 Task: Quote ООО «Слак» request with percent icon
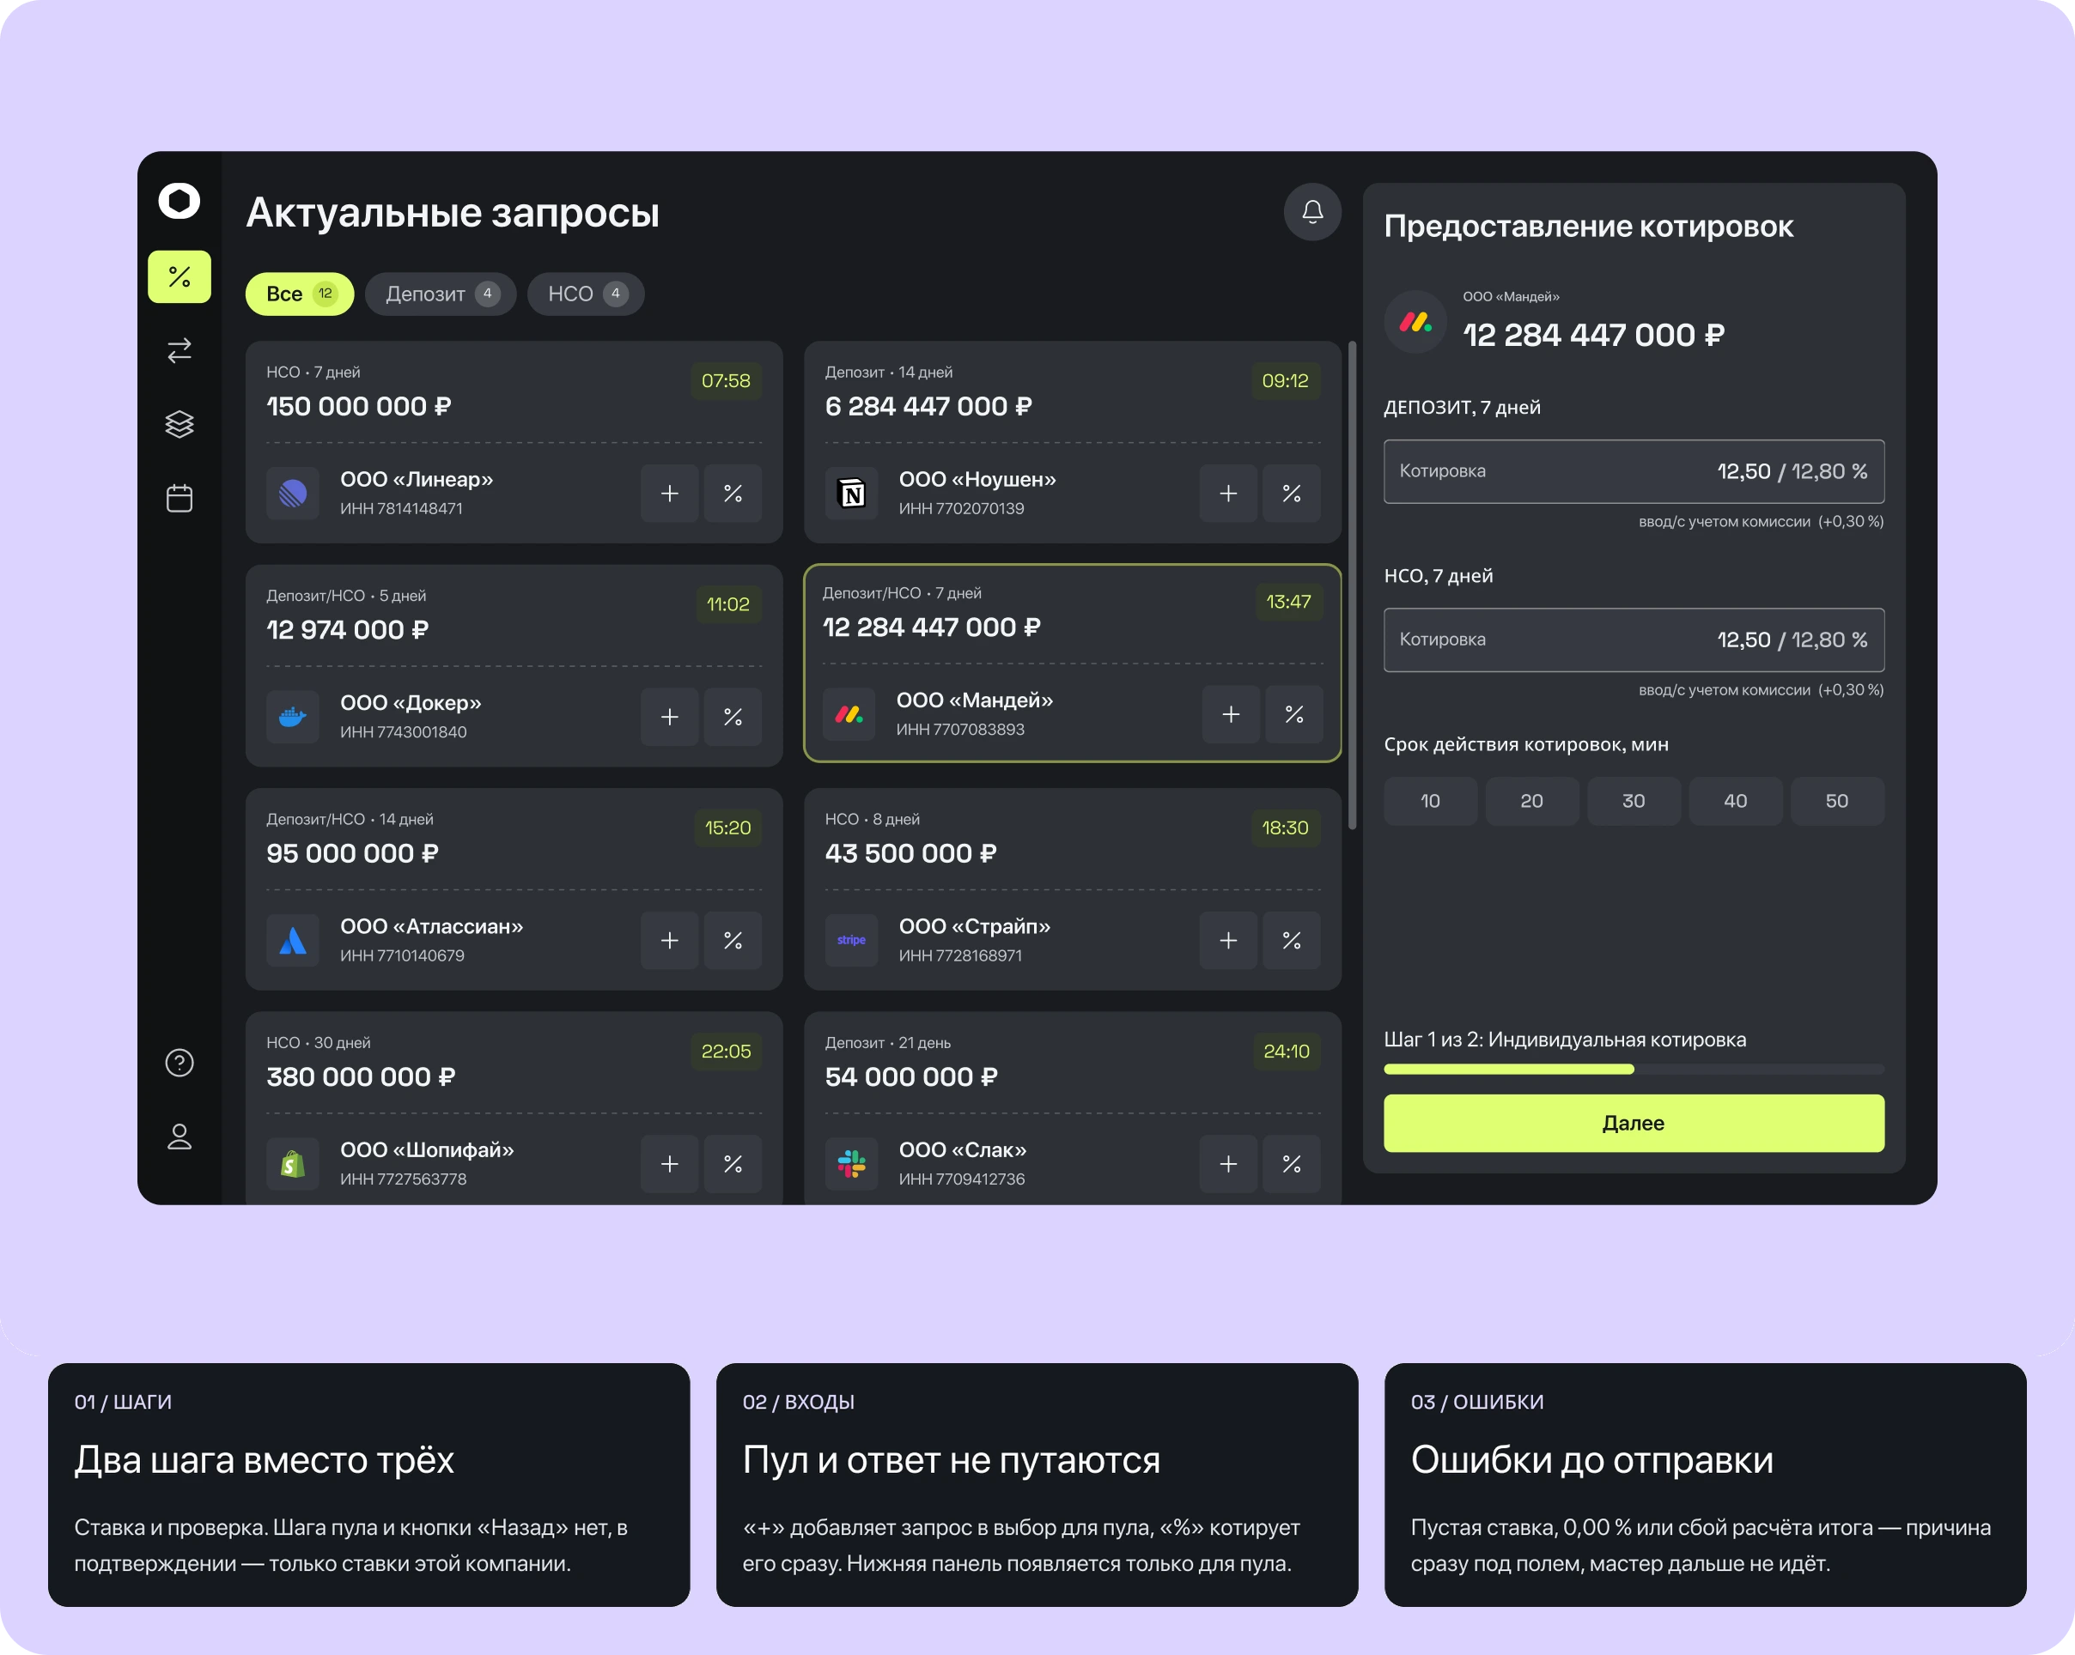pos(1292,1164)
